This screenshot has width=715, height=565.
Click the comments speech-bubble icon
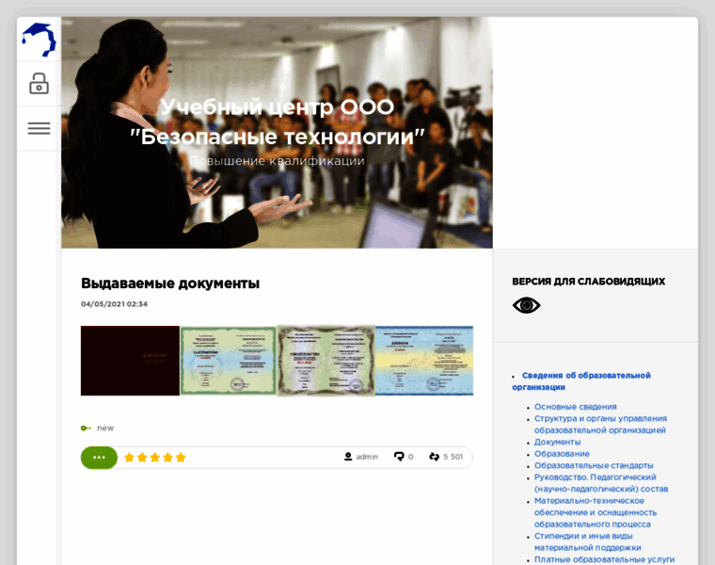(x=399, y=457)
